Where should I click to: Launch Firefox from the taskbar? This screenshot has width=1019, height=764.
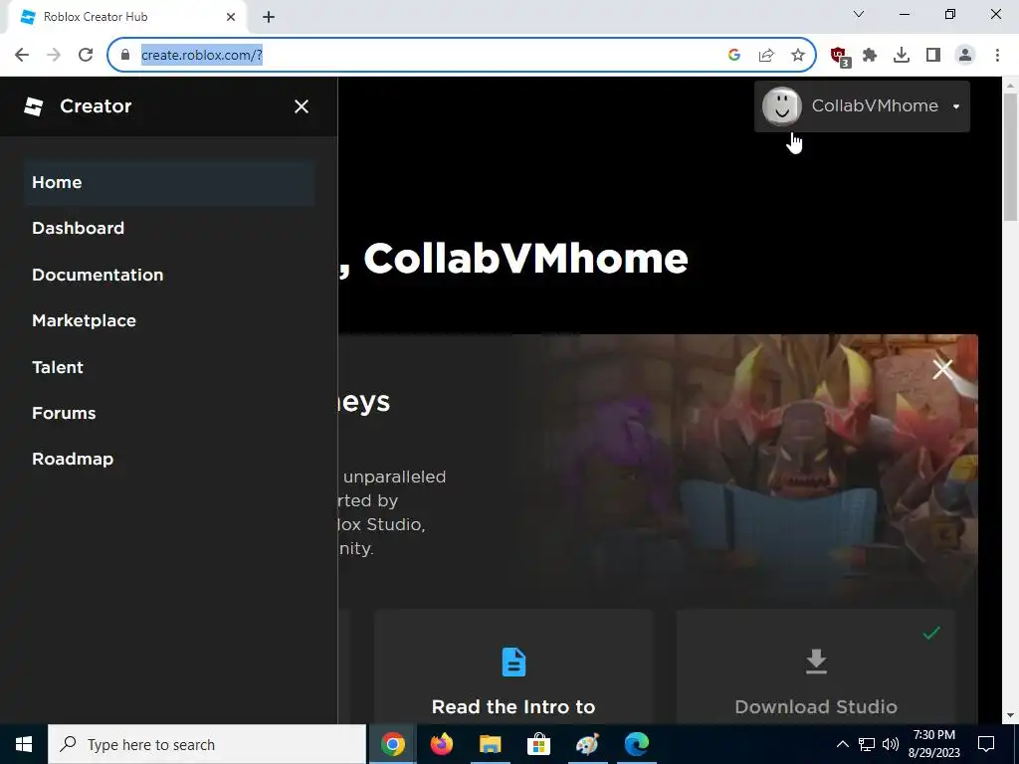(x=441, y=744)
